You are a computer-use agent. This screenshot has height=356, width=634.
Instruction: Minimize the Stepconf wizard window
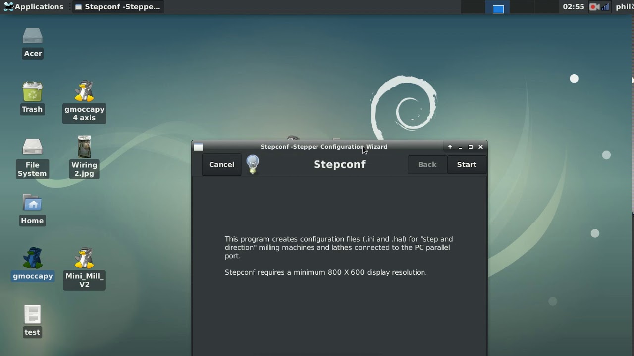(x=460, y=147)
